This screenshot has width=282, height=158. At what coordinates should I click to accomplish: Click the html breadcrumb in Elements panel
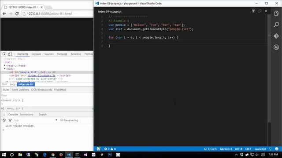pos(4,84)
